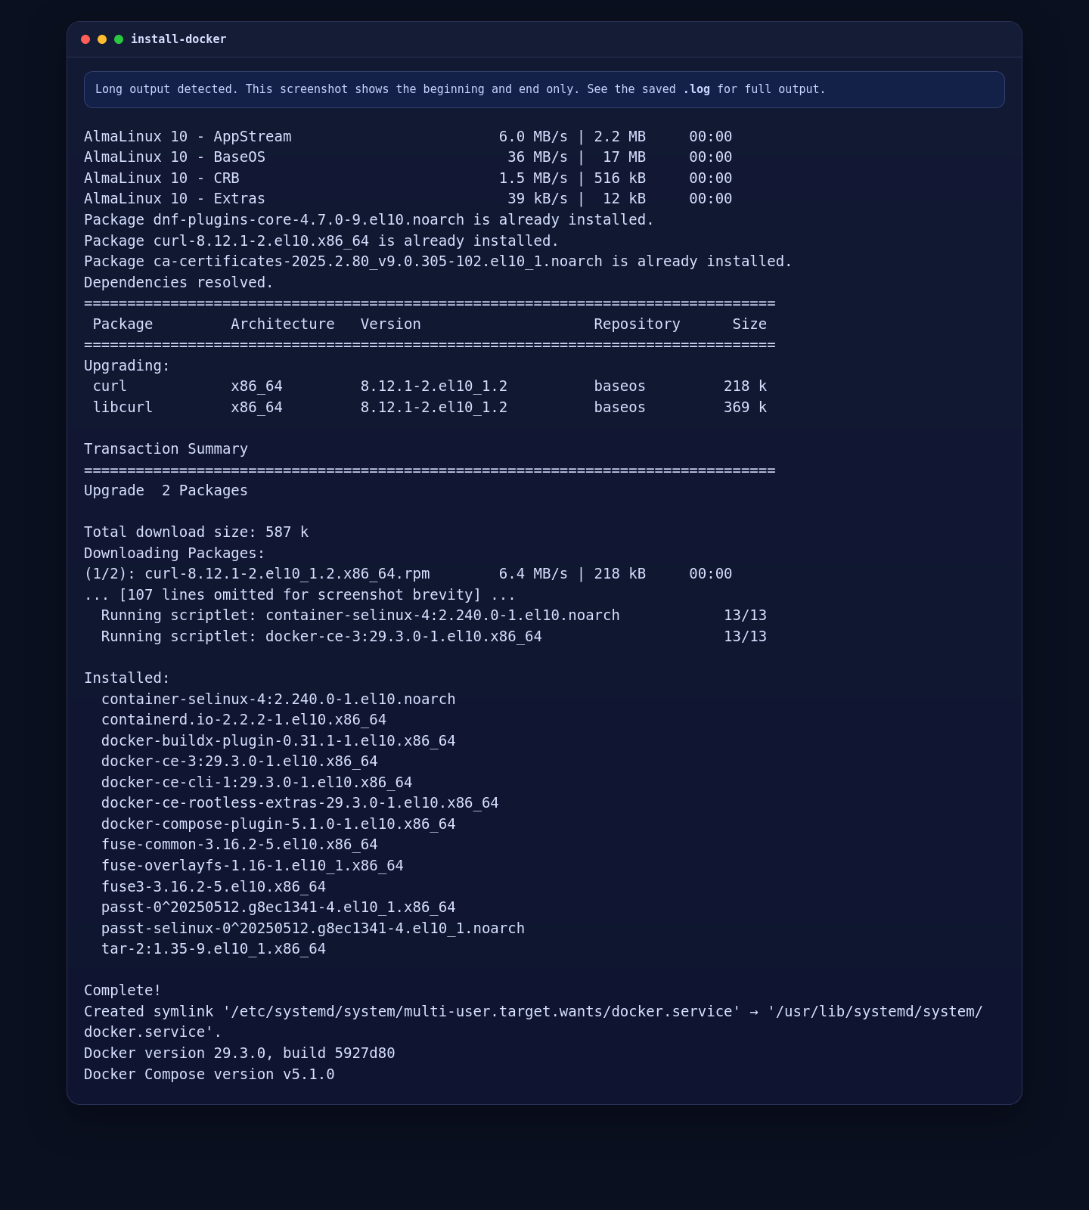The image size is (1089, 1210).
Task: Click 'Total download size: 587 k'
Action: click(197, 532)
